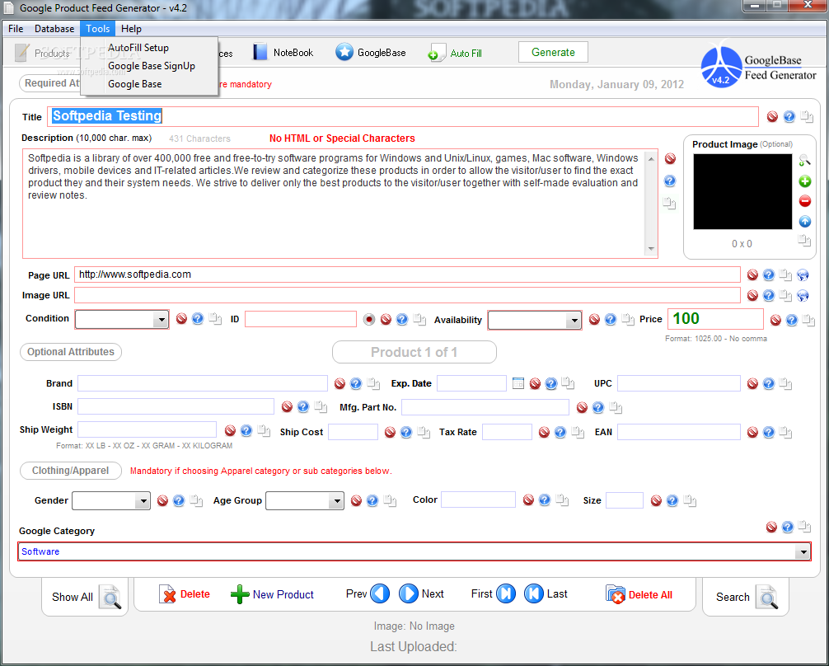
Task: Open help for the Tax Rate field
Action: [560, 432]
